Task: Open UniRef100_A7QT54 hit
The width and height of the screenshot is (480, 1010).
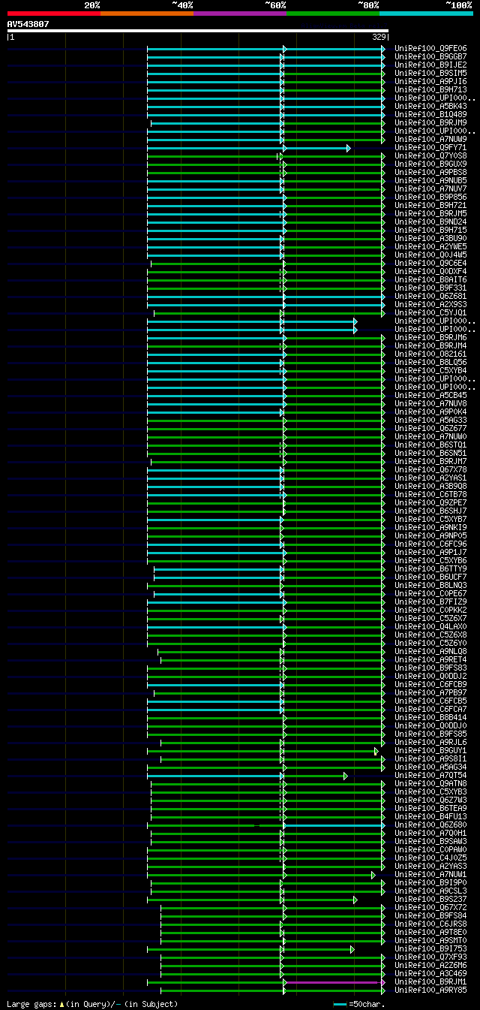Action: (x=430, y=775)
